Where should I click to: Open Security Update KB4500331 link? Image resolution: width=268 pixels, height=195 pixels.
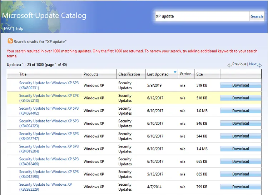point(49,85)
